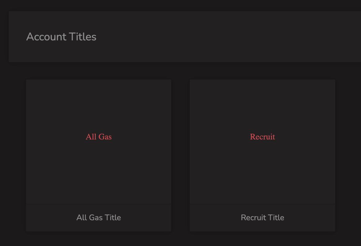Viewport: 361px width, 246px height.
Task: Click empty area below the Recruit text
Action: [263, 173]
